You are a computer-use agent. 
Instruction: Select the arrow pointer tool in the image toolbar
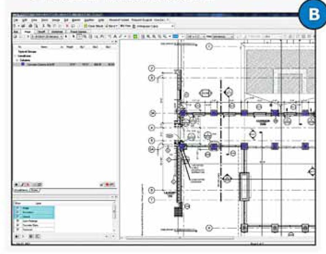tap(74, 37)
